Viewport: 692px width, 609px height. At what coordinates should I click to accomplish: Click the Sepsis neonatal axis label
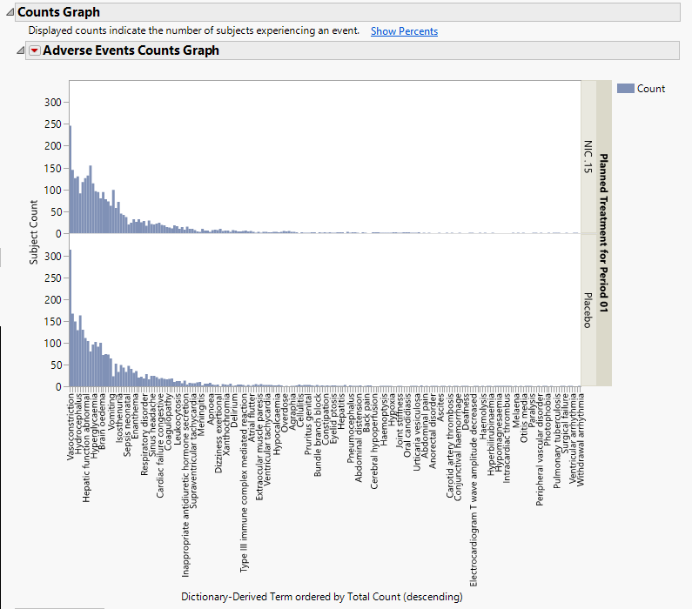tap(128, 425)
